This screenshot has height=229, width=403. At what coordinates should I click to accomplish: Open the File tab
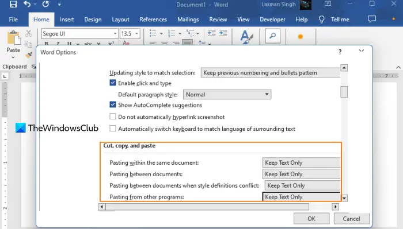click(13, 20)
